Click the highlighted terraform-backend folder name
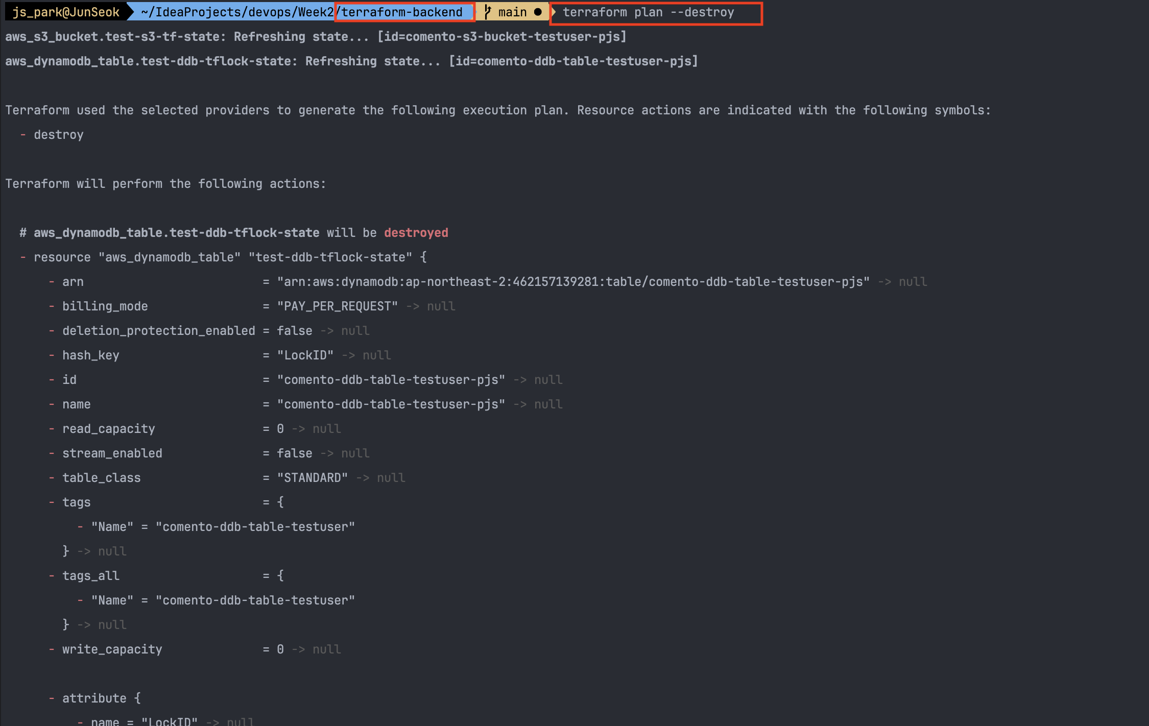This screenshot has height=726, width=1149. point(402,12)
